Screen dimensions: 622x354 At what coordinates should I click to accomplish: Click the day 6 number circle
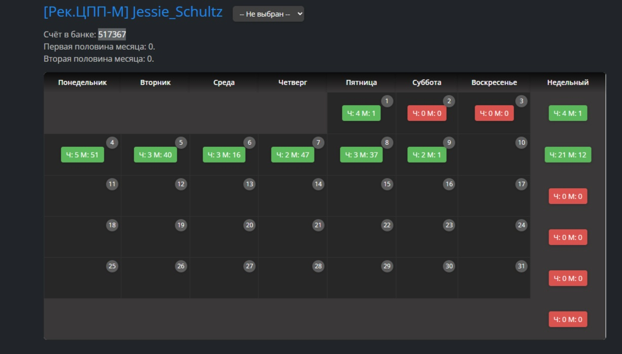[249, 143]
